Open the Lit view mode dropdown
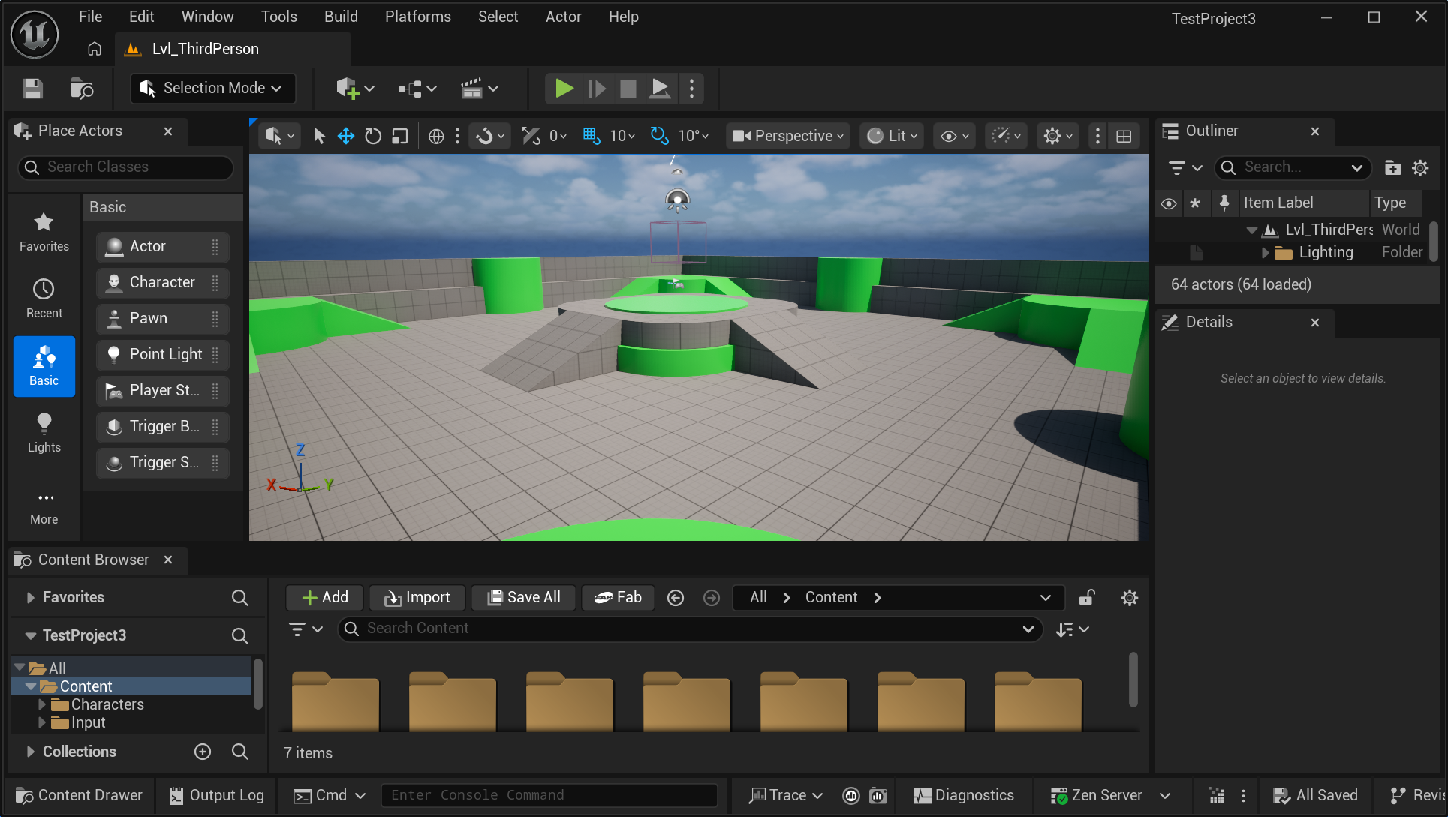The image size is (1448, 817). click(892, 136)
